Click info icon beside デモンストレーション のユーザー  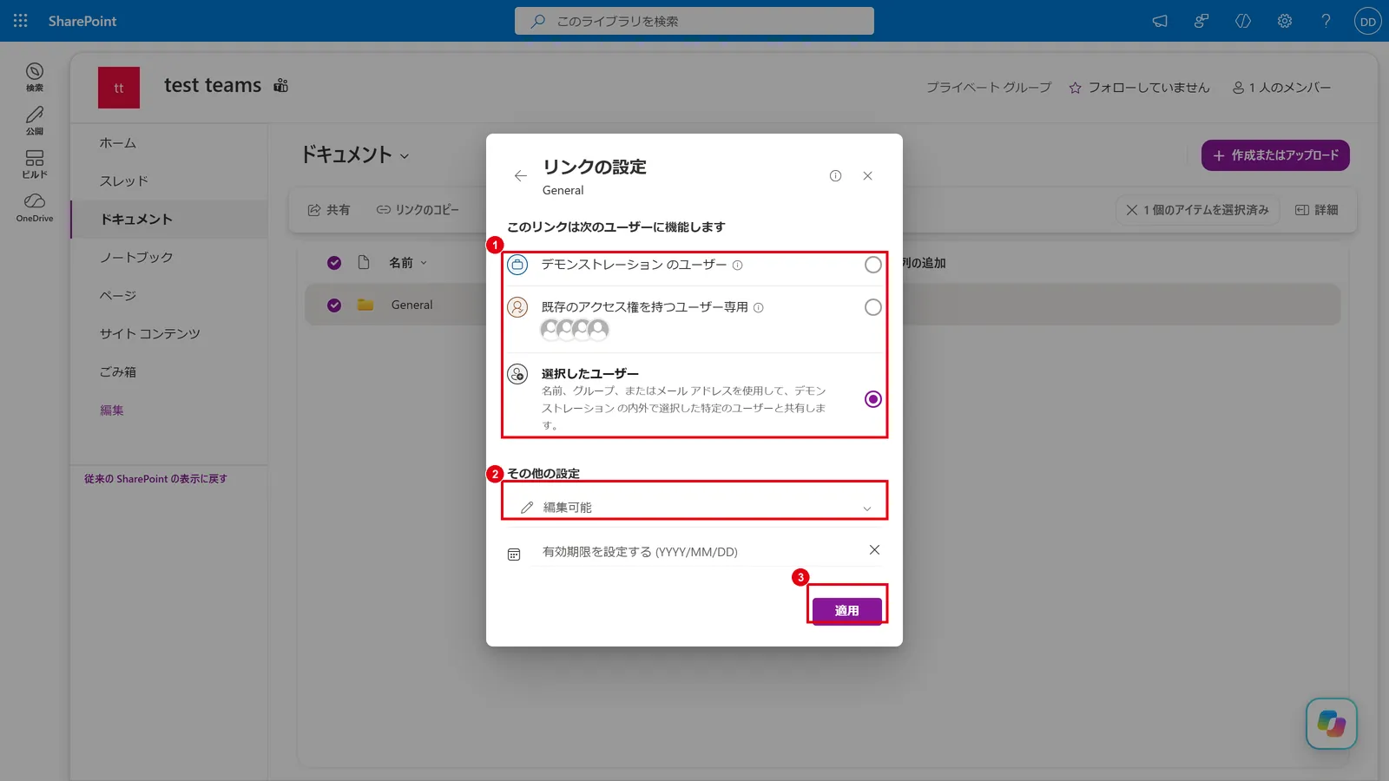tap(738, 266)
